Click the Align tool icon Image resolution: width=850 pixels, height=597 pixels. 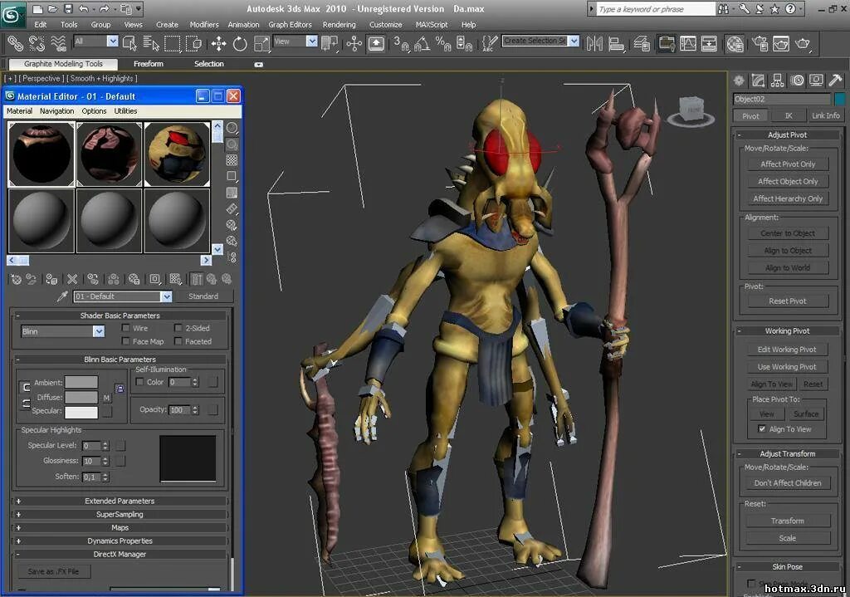click(616, 44)
